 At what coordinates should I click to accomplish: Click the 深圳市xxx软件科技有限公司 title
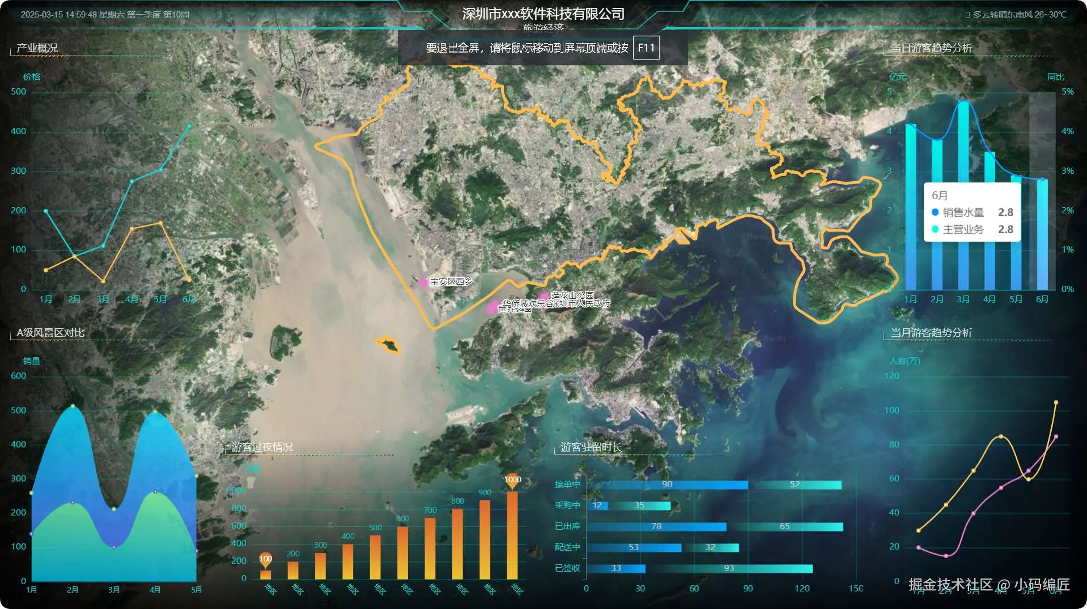543,14
